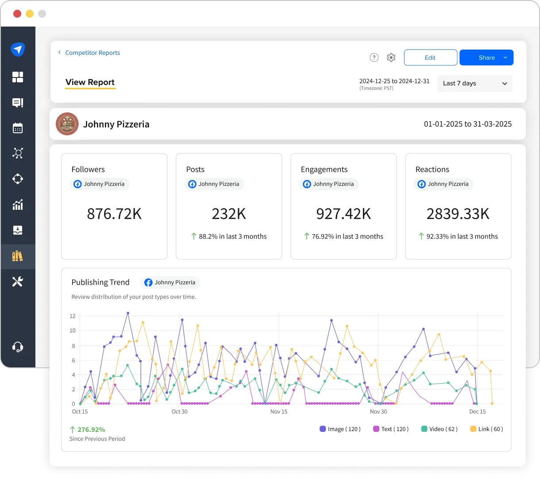Click the 01-01-2025 to 31-03-2025 date text
Screen dimensions: 540x478
(468, 124)
